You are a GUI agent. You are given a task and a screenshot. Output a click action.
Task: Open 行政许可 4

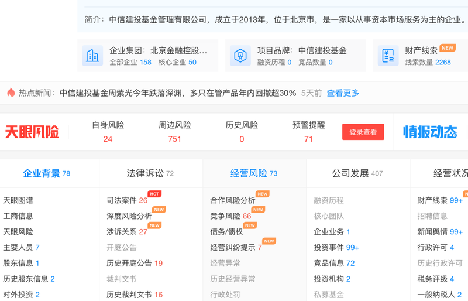(x=436, y=247)
